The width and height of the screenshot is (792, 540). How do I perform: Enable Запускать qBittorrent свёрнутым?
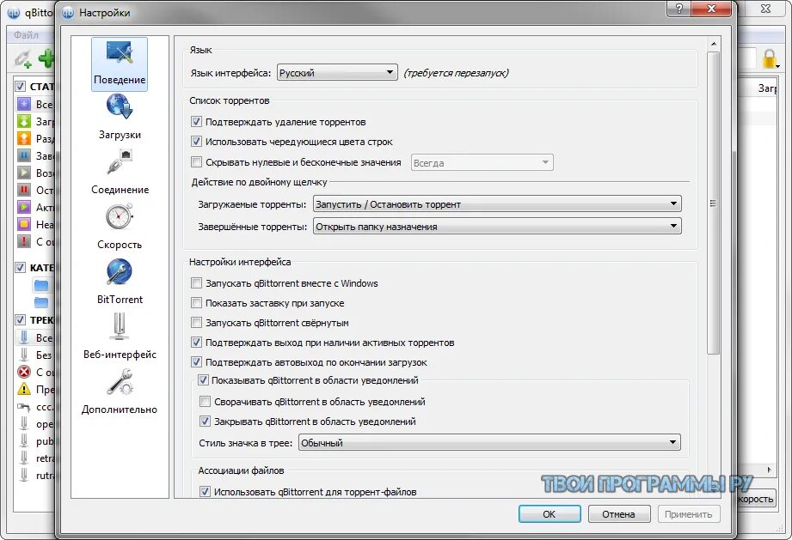click(x=196, y=322)
